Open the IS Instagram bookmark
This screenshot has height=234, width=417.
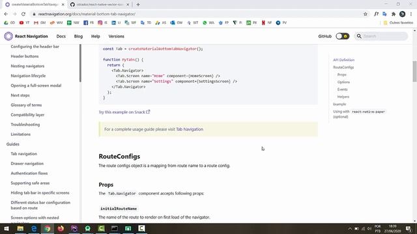coord(103,23)
